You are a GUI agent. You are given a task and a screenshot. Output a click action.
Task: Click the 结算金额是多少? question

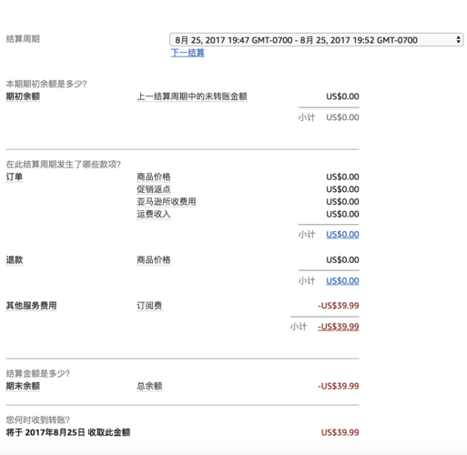[38, 374]
